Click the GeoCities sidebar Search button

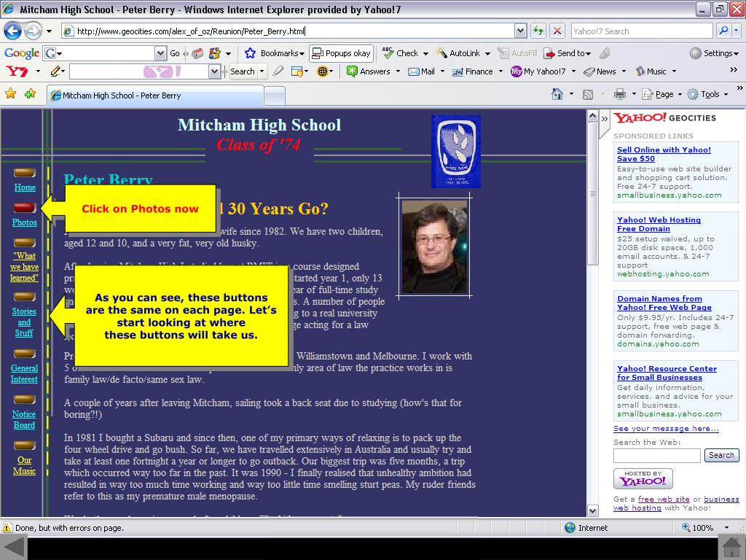[x=721, y=455]
